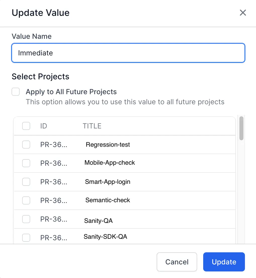Check the Mobile-App-check project checkbox
Image resolution: width=256 pixels, height=278 pixels.
point(26,163)
